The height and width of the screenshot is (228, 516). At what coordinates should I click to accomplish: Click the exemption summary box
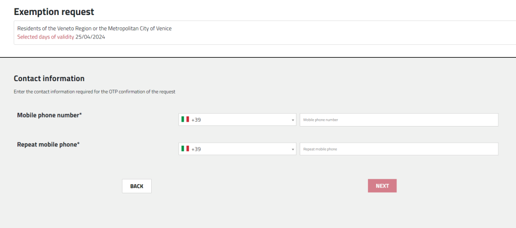click(264, 33)
